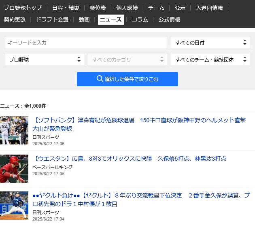Click ニュース：全1,000件 result count
The image size is (255, 225).
(23, 106)
